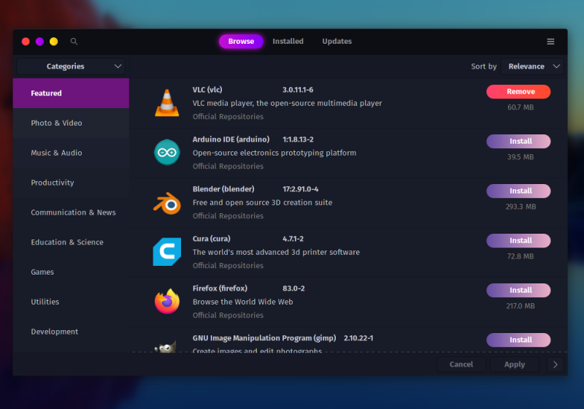The image size is (584, 409).
Task: Open the search magnifier icon
Action: 74,42
